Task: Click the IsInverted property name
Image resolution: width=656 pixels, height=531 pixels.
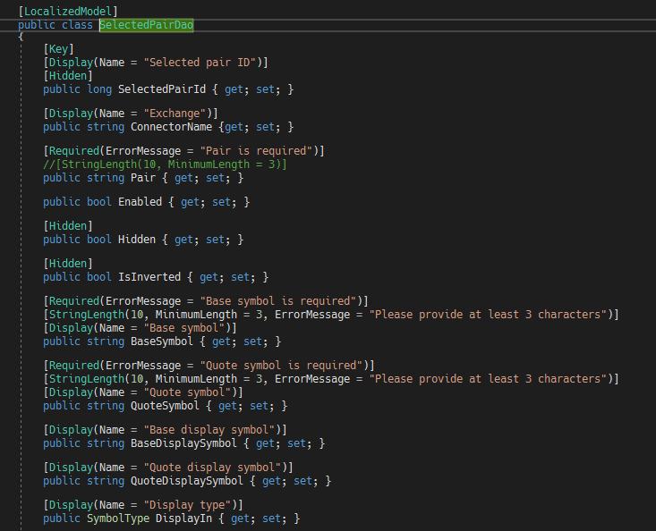Action: tap(149, 277)
